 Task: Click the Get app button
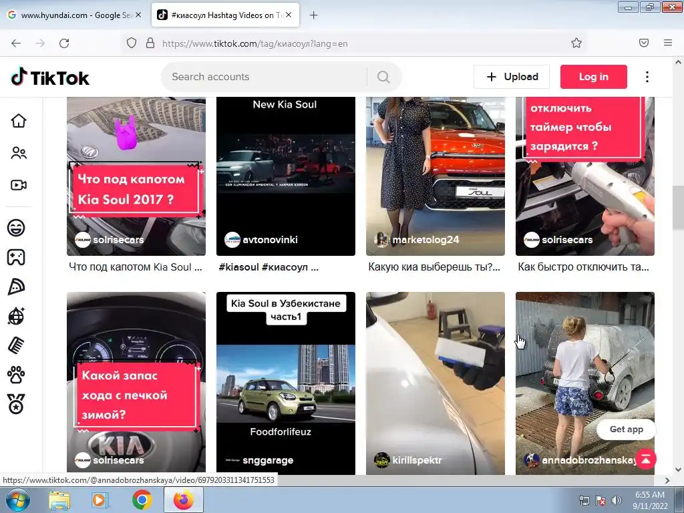coord(626,430)
